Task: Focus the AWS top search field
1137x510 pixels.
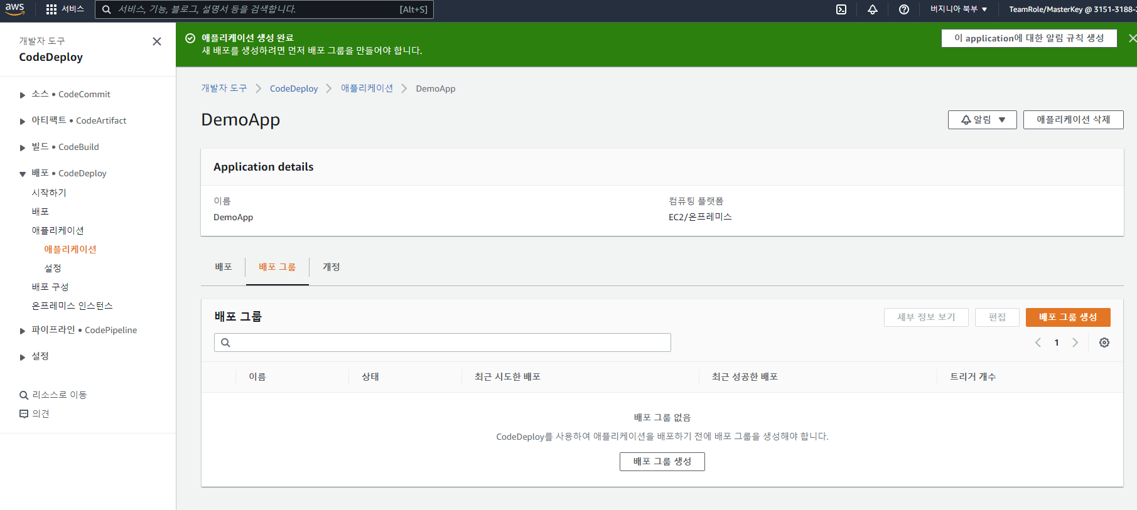Action: [x=264, y=9]
